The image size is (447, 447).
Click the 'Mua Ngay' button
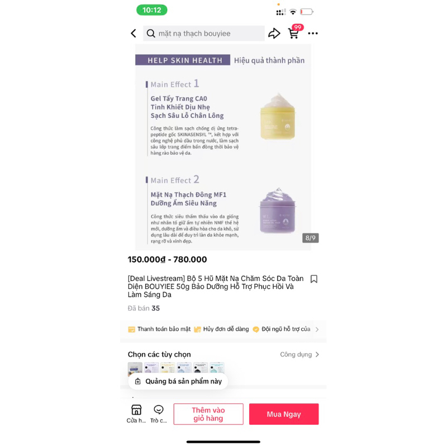point(284,414)
